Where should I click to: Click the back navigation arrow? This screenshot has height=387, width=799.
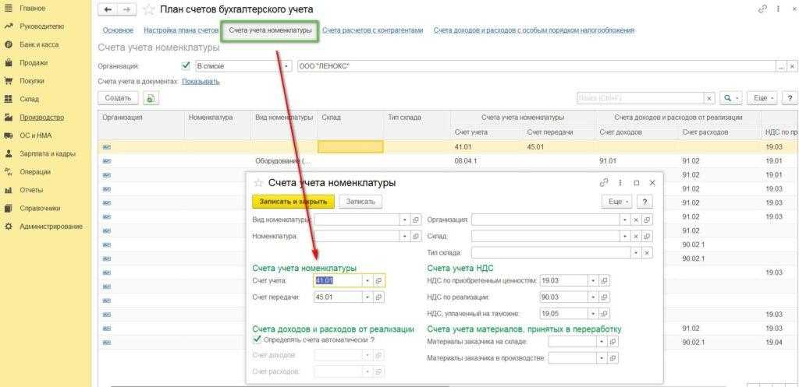coord(107,9)
